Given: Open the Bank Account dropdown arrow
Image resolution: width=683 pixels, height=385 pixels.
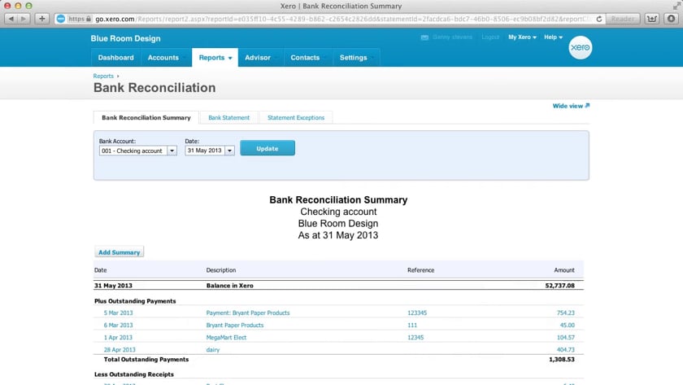Looking at the screenshot, I should (172, 151).
